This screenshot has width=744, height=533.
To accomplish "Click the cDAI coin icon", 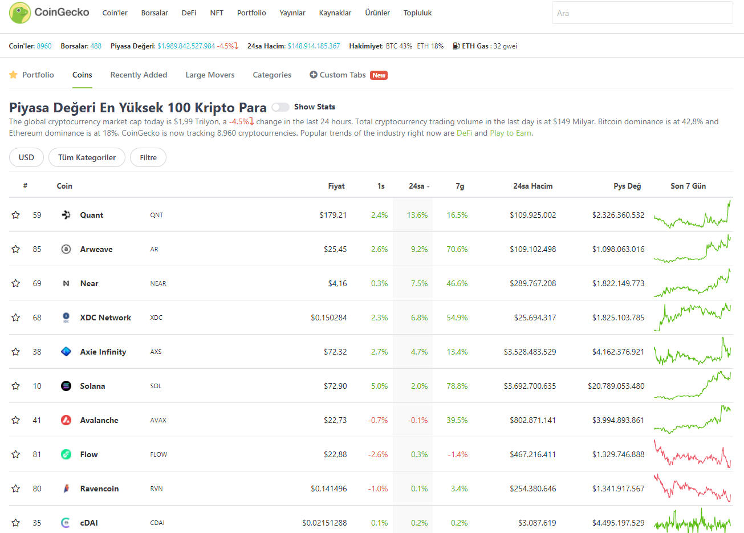I will [x=66, y=523].
